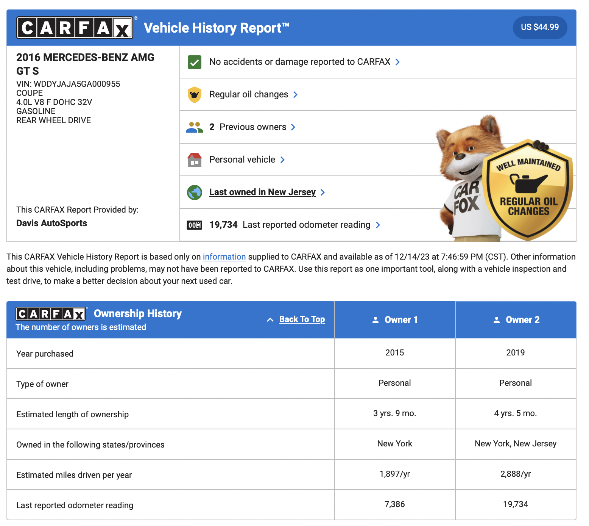Expand the No accidents reported chevron

[x=397, y=62]
